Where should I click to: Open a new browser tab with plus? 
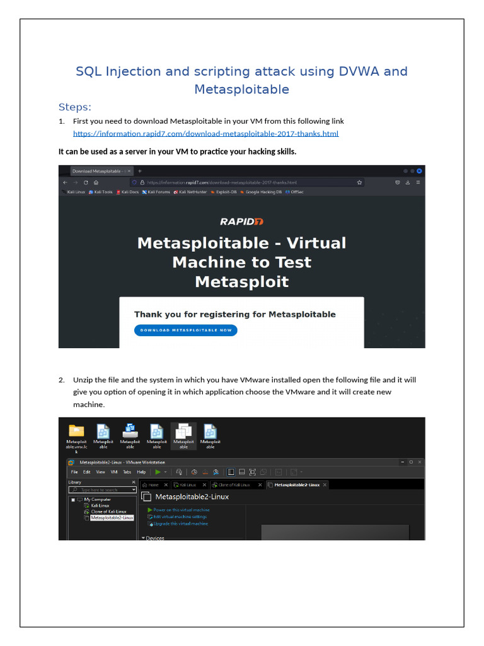click(x=140, y=171)
